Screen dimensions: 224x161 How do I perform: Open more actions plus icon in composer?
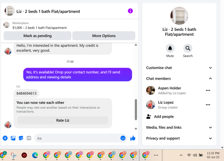click(5, 138)
